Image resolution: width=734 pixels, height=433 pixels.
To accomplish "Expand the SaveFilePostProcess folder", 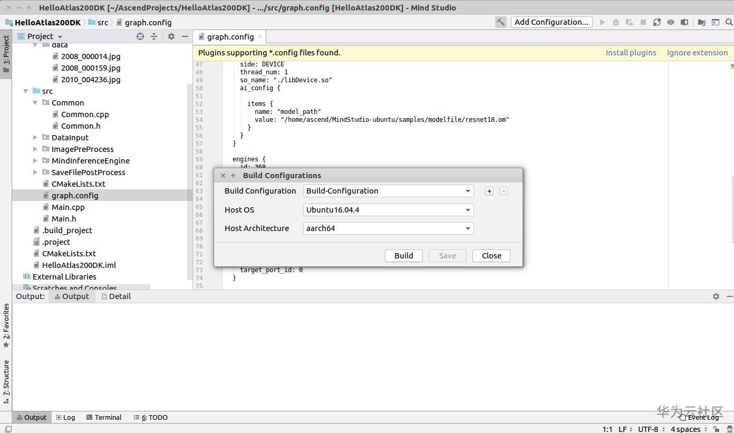I will tap(35, 172).
